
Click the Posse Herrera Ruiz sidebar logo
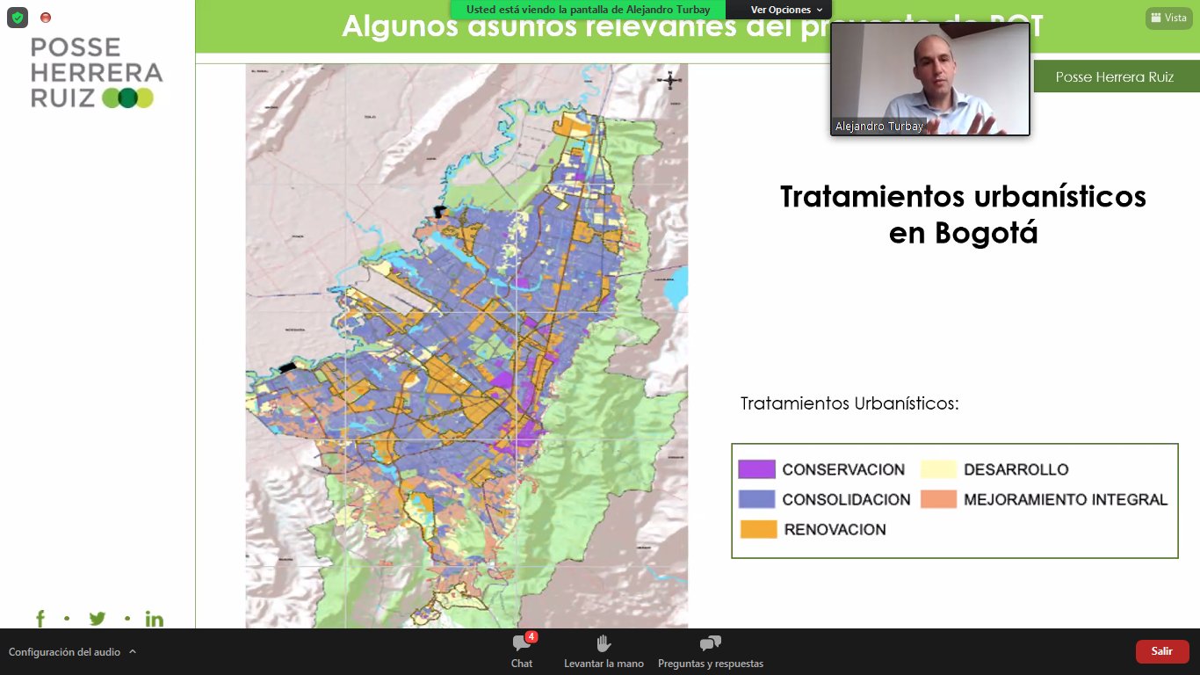click(97, 73)
